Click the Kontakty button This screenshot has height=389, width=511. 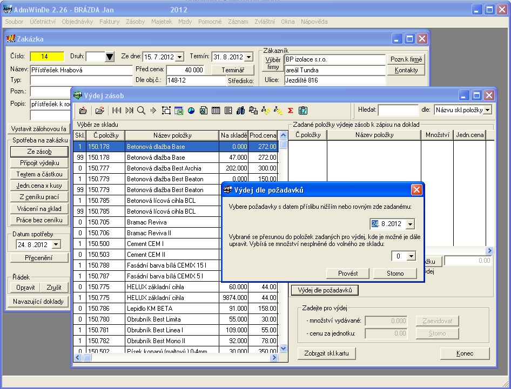pyautogui.click(x=406, y=70)
